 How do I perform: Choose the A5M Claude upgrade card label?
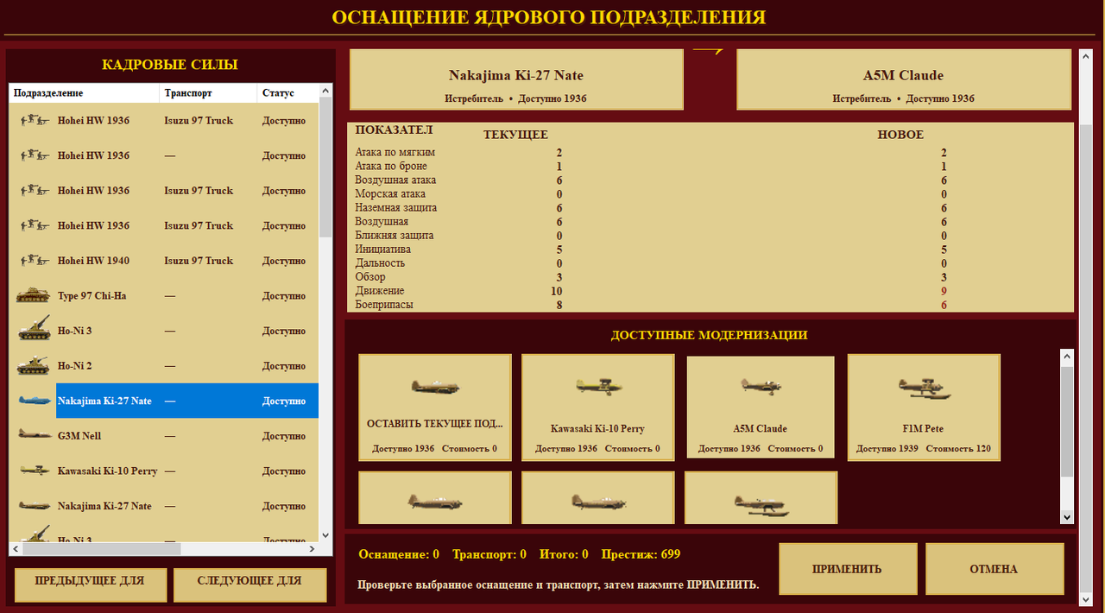coord(761,428)
